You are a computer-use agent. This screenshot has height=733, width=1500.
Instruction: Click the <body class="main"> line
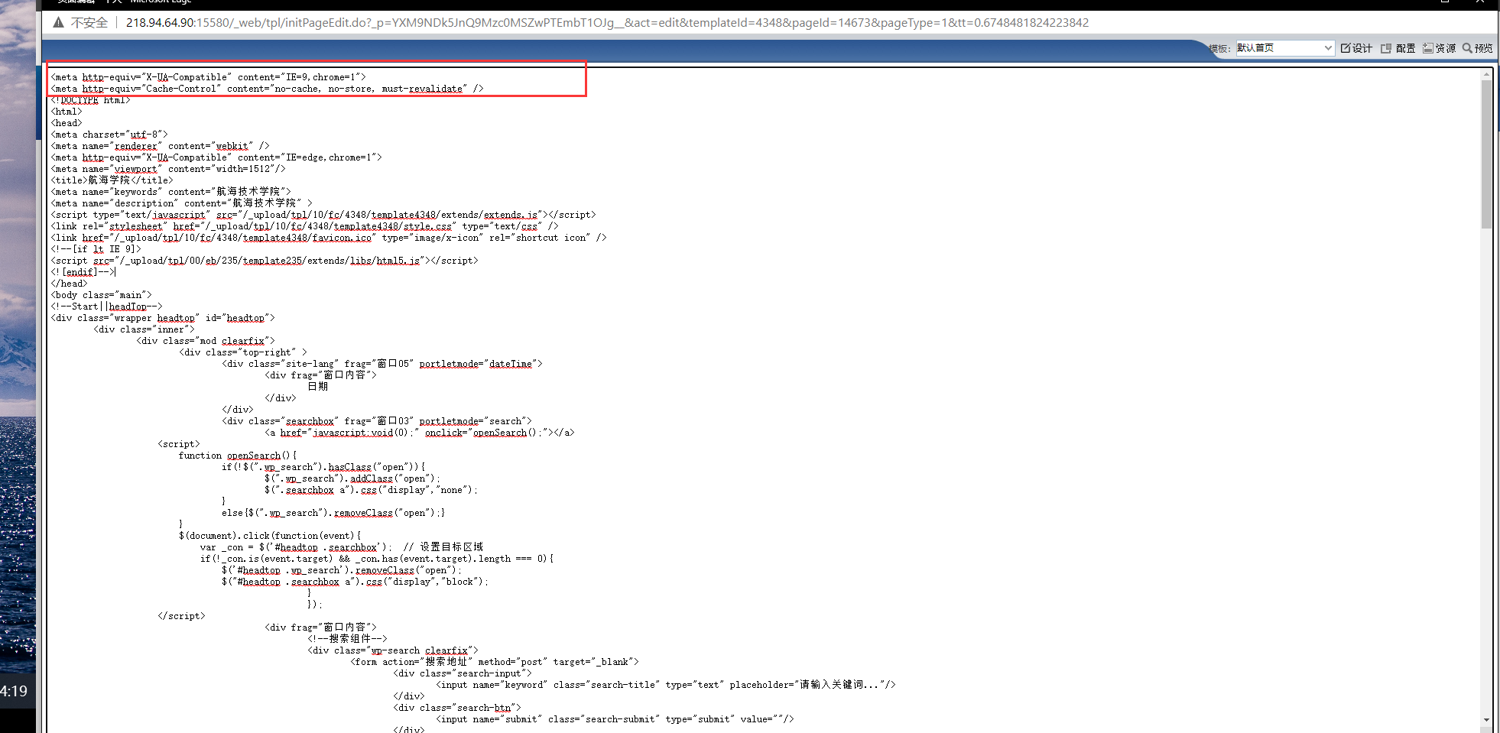(102, 295)
